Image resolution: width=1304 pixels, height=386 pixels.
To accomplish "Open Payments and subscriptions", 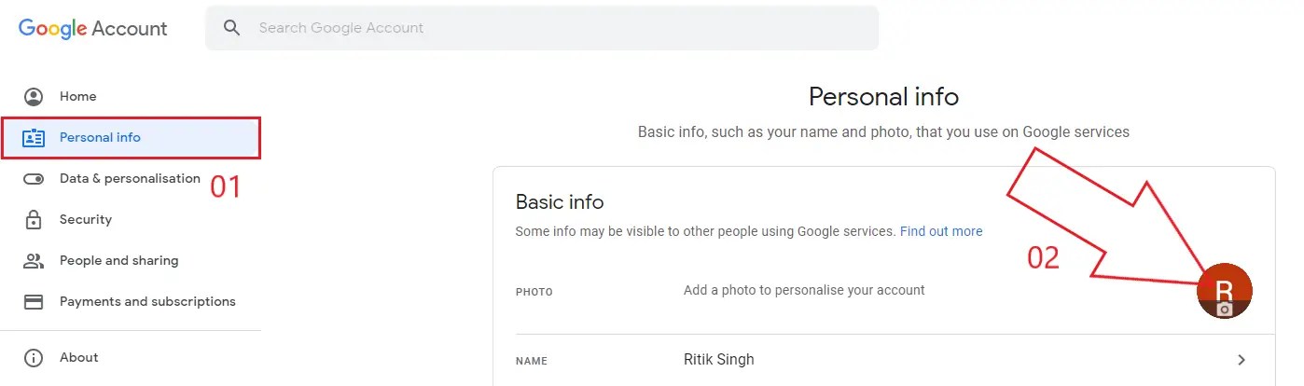I will tap(147, 302).
